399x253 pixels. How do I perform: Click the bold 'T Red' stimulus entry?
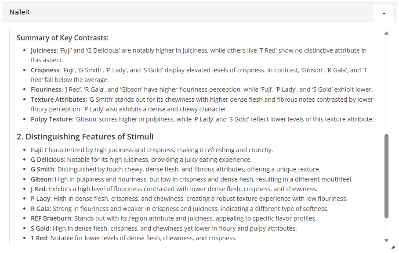pyautogui.click(x=39, y=238)
